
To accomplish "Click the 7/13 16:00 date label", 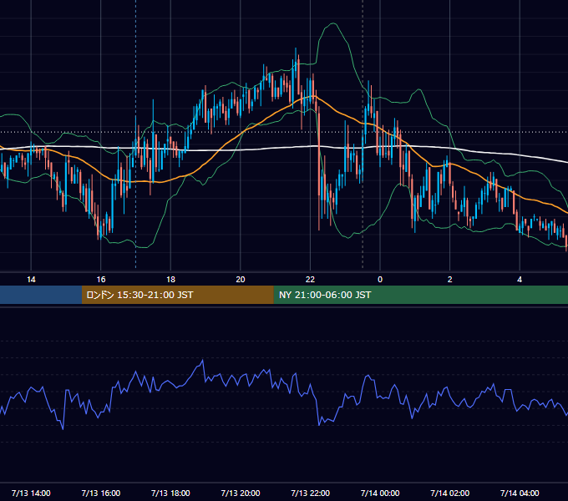I will 101,493.
